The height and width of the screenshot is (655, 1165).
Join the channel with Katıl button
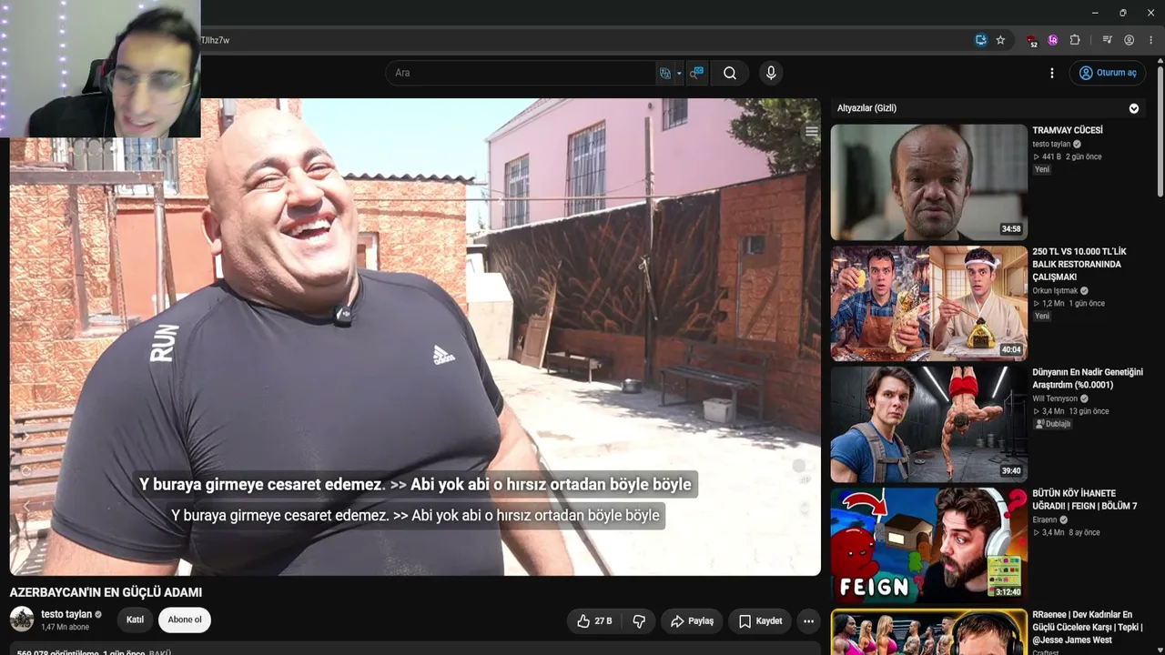pos(135,620)
